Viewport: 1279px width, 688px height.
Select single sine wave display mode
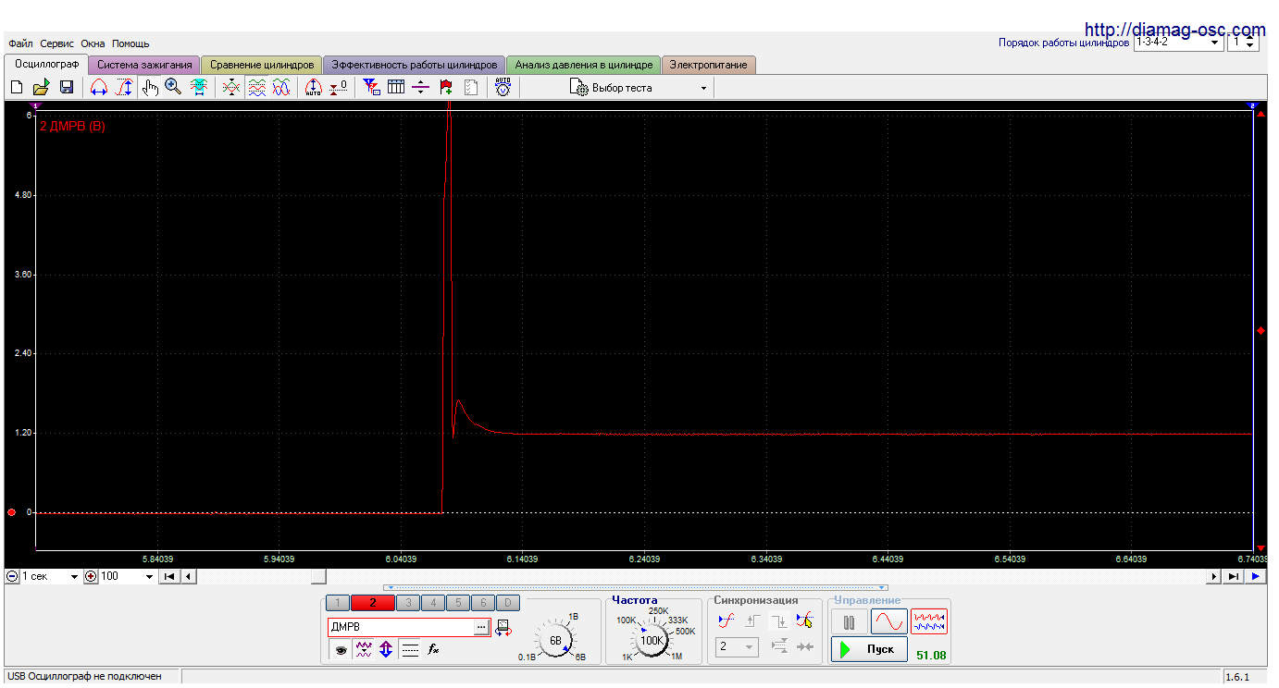tap(889, 622)
